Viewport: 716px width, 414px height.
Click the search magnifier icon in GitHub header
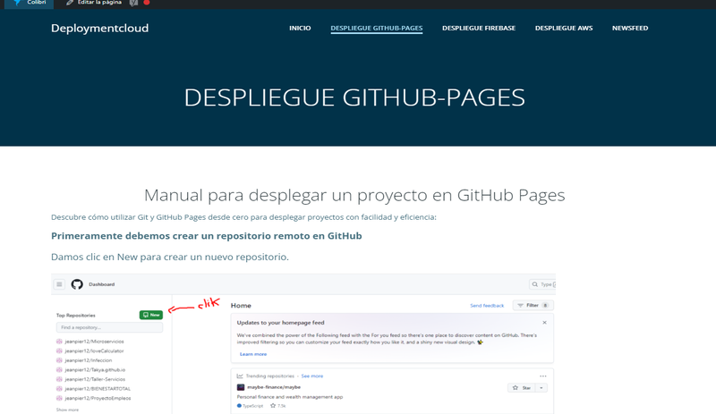[534, 284]
